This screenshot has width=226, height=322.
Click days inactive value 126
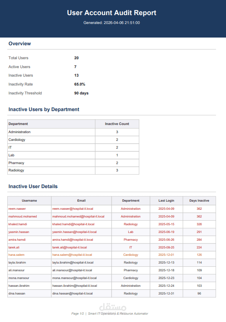pos(199,255)
